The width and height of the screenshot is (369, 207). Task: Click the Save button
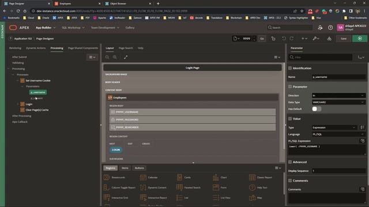coord(344,39)
